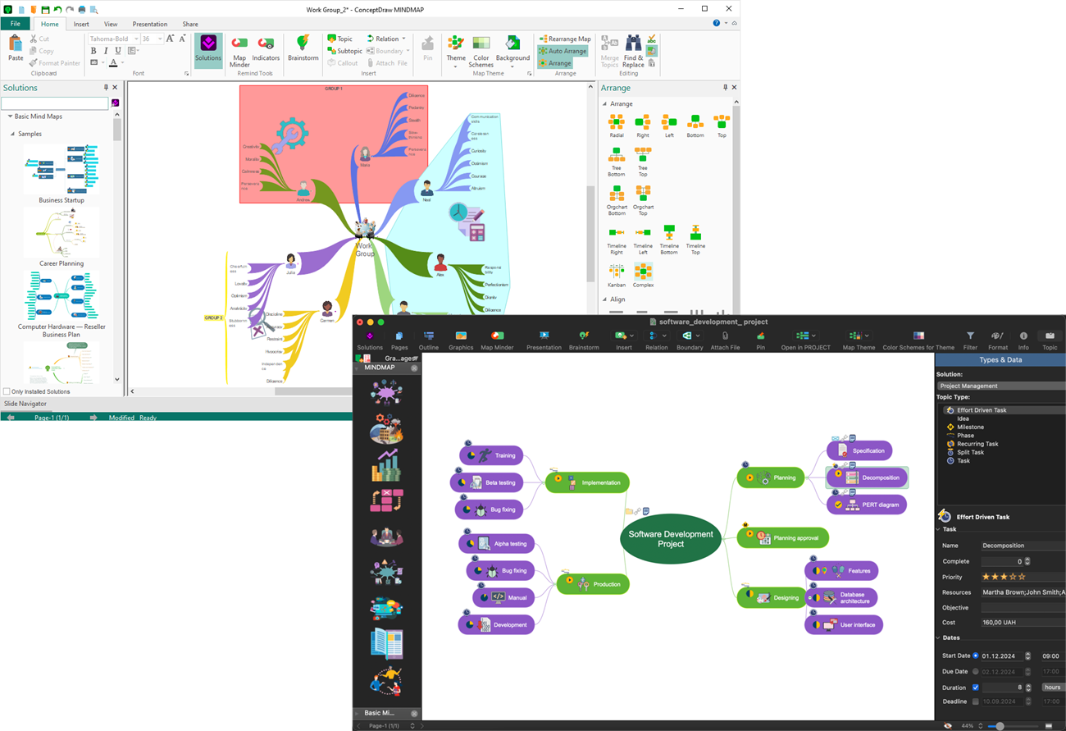Select the Complex arrangement
1066x731 pixels.
[x=643, y=276]
